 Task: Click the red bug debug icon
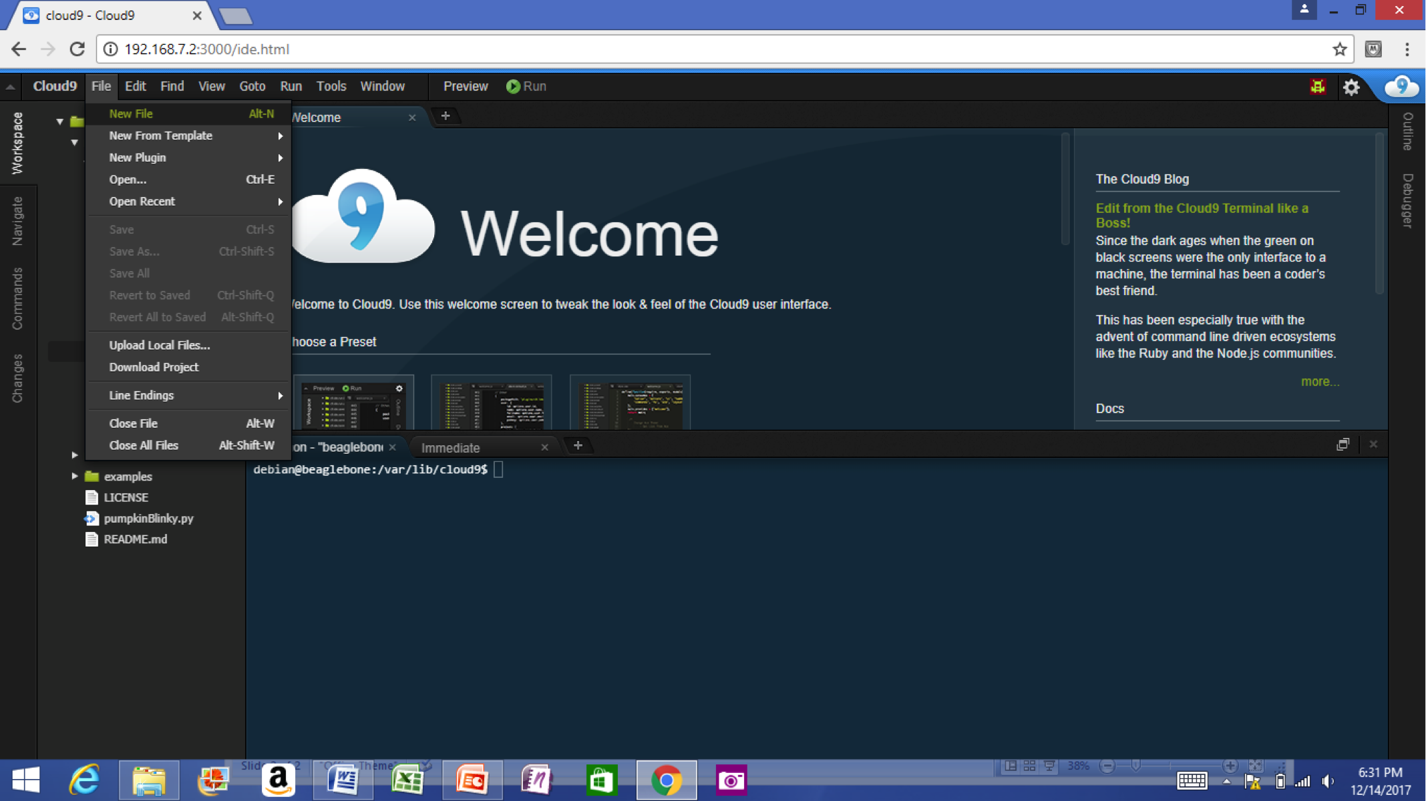coord(1317,87)
